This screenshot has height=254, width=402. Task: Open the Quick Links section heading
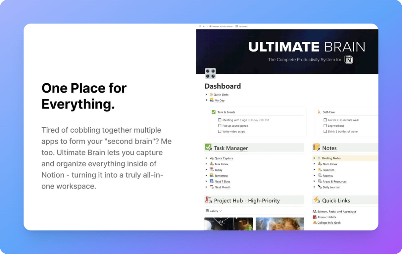pyautogui.click(x=336, y=200)
